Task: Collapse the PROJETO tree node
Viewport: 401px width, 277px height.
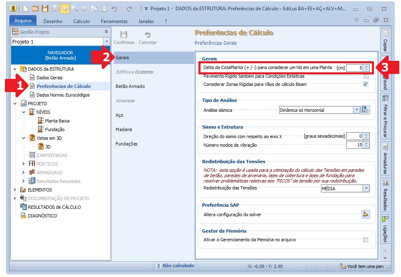Action: click(15, 104)
